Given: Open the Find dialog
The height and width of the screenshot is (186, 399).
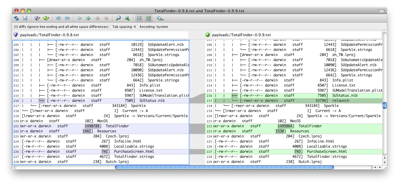Looking at the screenshot, I should 118,18.
